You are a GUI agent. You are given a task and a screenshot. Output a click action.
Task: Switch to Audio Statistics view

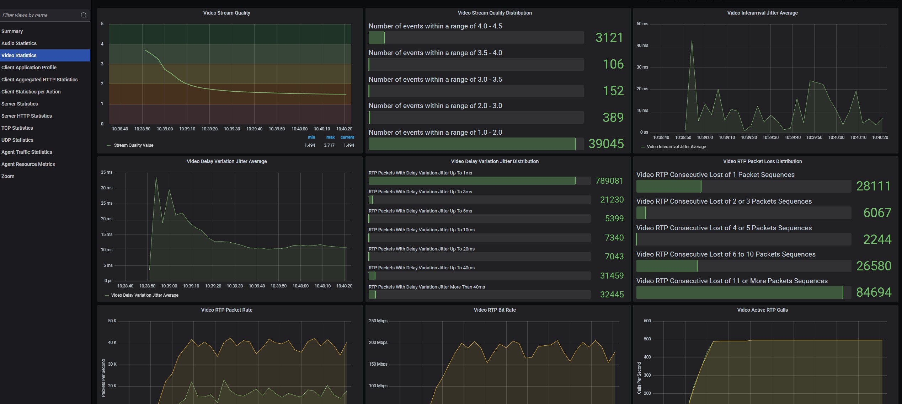pos(19,43)
